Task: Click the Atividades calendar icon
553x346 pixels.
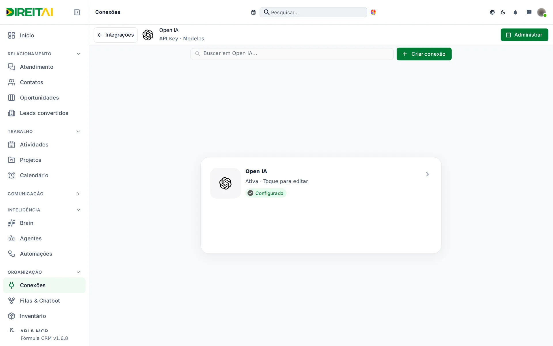Action: tap(12, 145)
